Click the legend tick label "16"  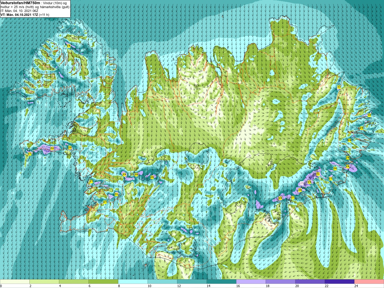point(238,286)
